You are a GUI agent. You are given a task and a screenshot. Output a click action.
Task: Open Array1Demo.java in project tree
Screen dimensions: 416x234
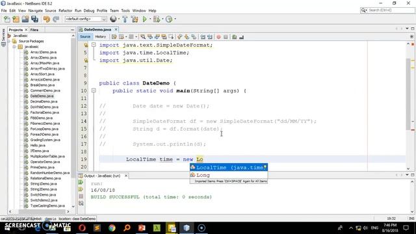pyautogui.click(x=44, y=52)
